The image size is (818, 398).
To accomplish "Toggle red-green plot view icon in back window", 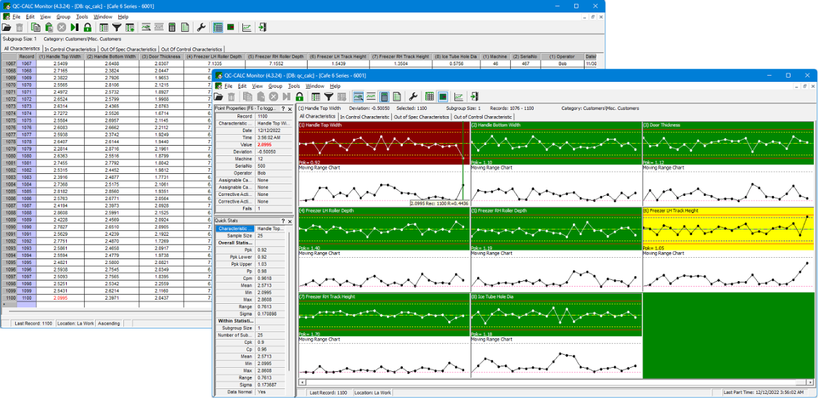I will click(x=230, y=27).
